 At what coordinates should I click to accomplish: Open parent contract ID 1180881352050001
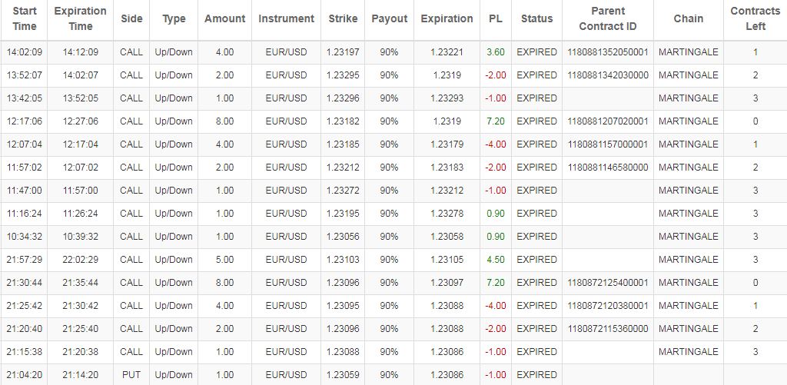(x=607, y=52)
